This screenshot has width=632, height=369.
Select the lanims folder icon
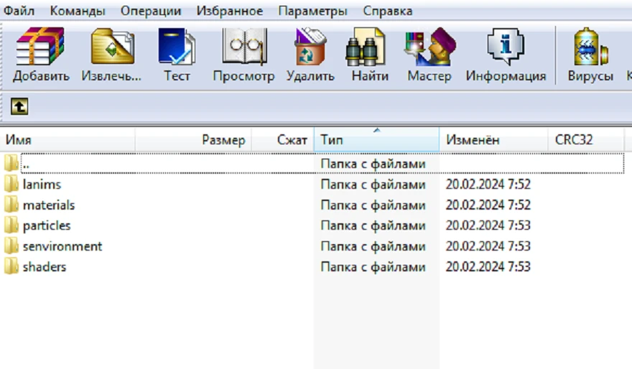point(11,184)
